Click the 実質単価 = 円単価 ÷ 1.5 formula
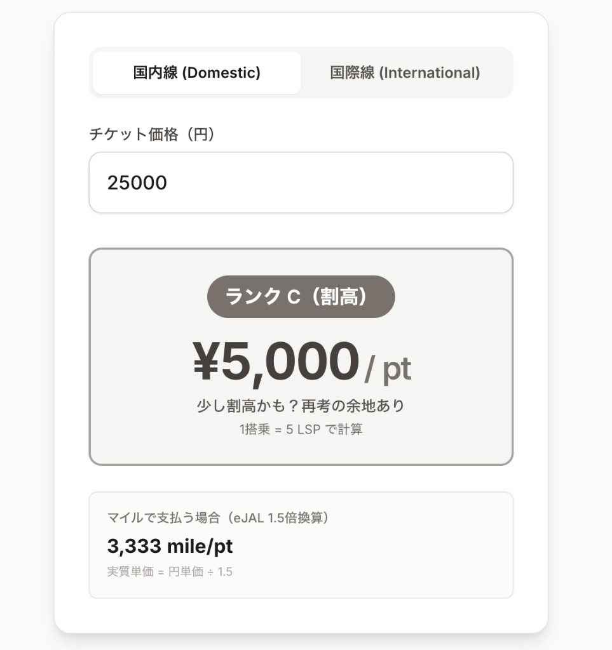The height and width of the screenshot is (650, 612). point(170,571)
